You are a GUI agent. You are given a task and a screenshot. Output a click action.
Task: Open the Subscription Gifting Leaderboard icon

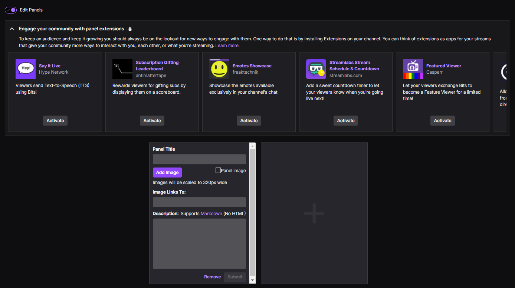pos(122,69)
